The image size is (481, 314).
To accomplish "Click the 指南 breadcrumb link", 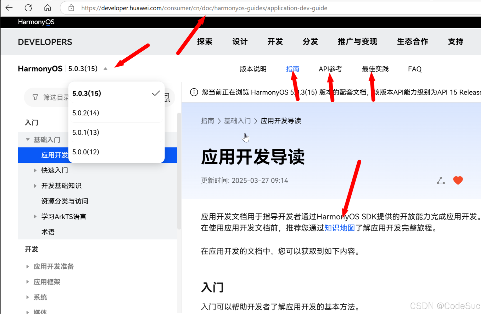I will point(208,121).
